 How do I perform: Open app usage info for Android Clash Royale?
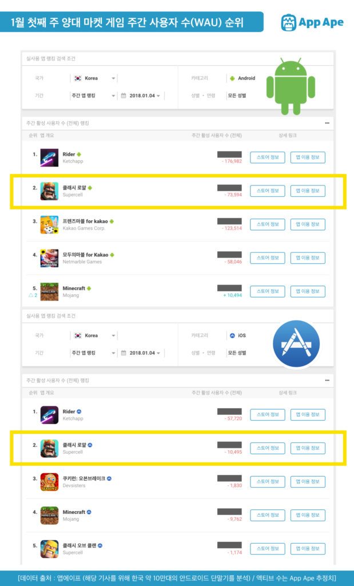[x=308, y=191]
